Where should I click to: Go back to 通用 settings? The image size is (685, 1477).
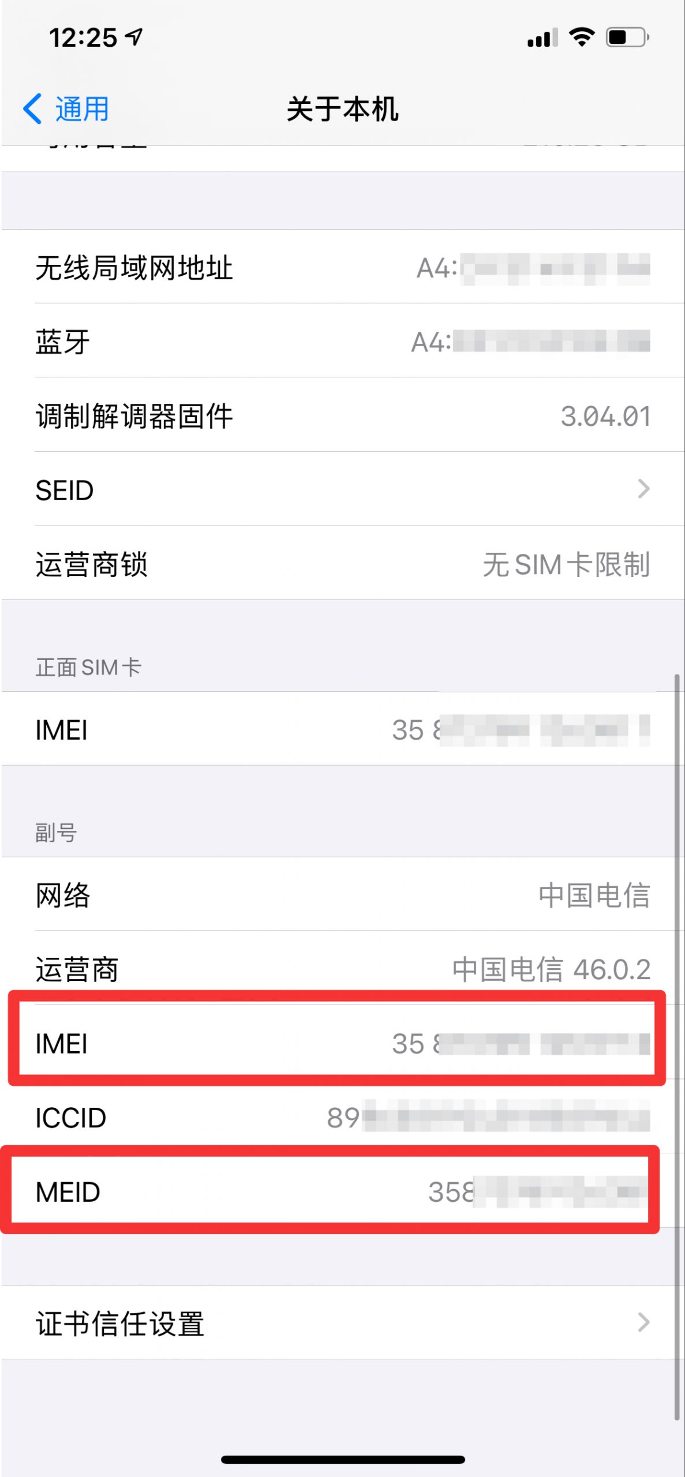[x=66, y=108]
